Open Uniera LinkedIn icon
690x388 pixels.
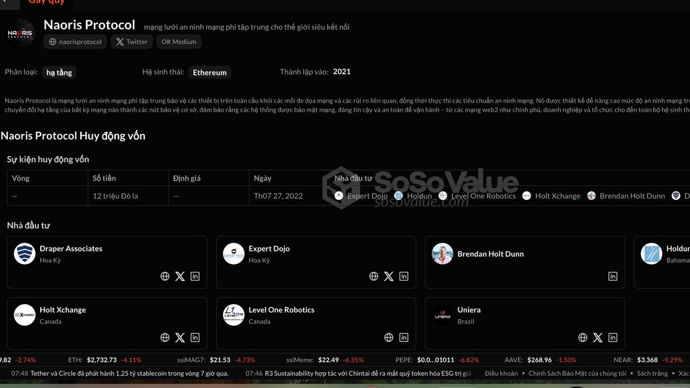pyautogui.click(x=613, y=337)
